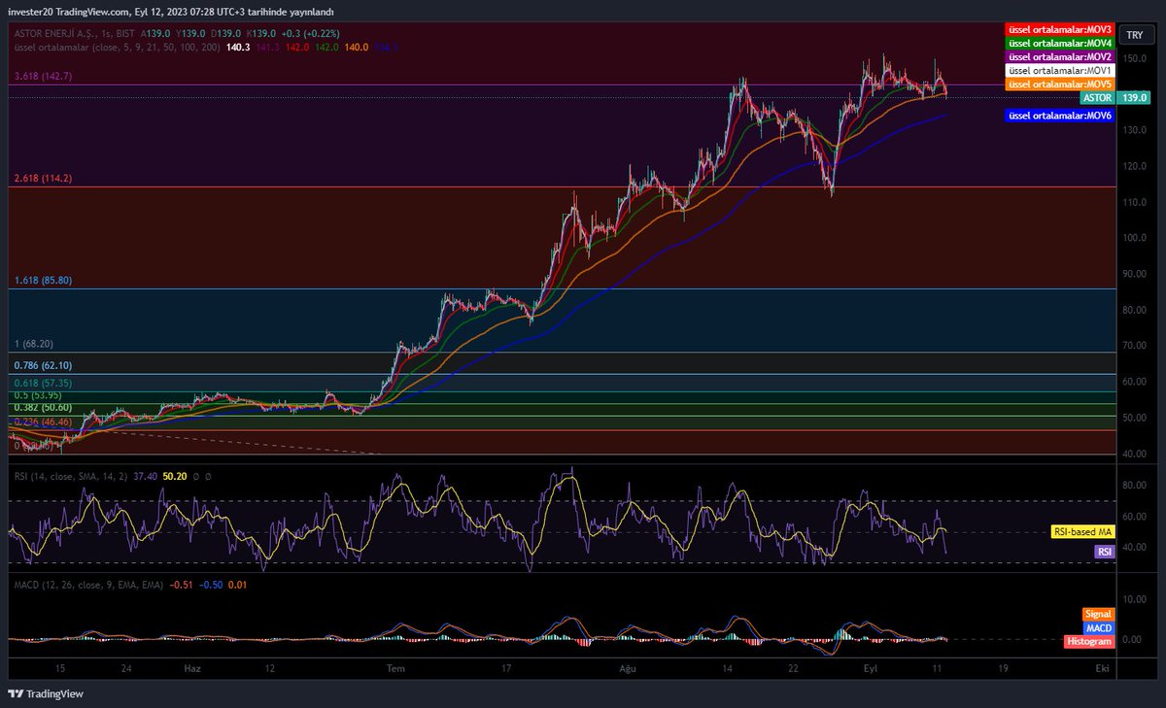Click the green 142.0 moving average value
This screenshot has height=708, width=1166.
[x=326, y=46]
